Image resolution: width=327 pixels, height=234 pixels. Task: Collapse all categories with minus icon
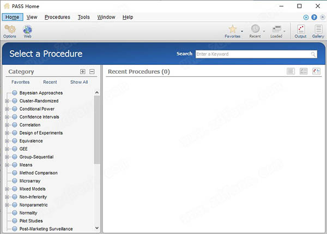(92, 71)
